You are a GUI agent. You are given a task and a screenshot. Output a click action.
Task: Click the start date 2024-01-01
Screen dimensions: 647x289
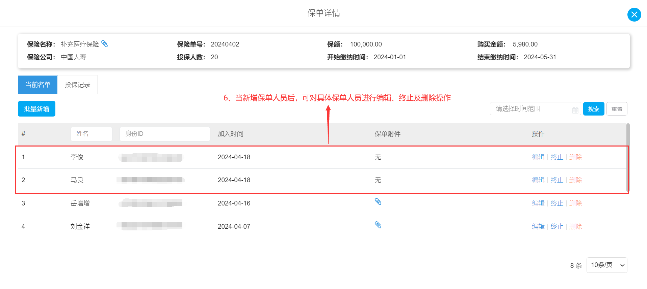tap(390, 57)
